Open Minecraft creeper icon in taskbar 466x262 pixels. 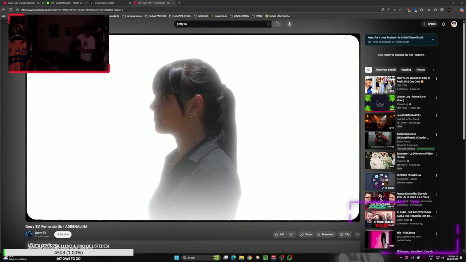pyautogui.click(x=265, y=258)
